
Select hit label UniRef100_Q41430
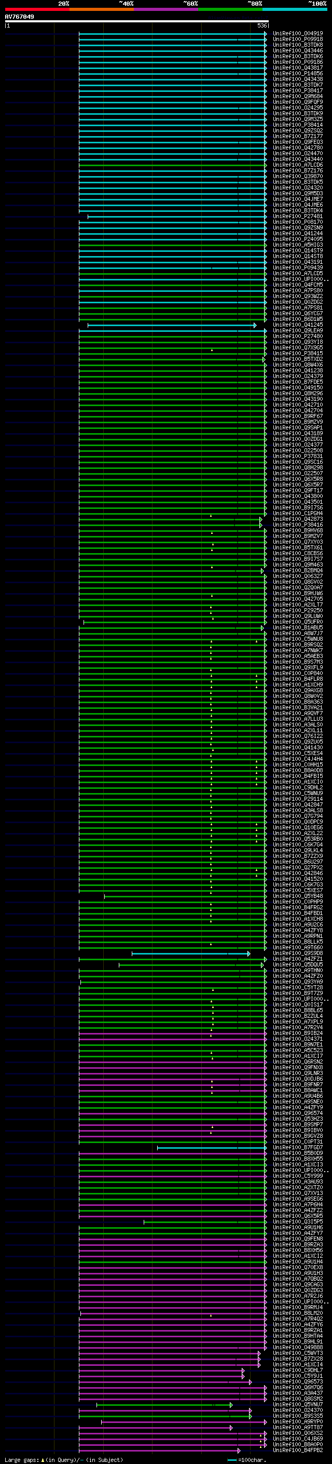[298, 747]
